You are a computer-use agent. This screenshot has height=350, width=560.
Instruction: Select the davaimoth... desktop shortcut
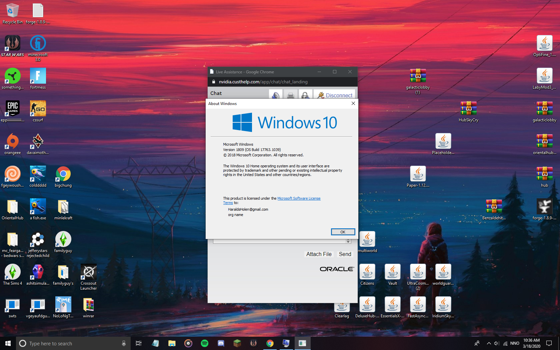tap(38, 144)
